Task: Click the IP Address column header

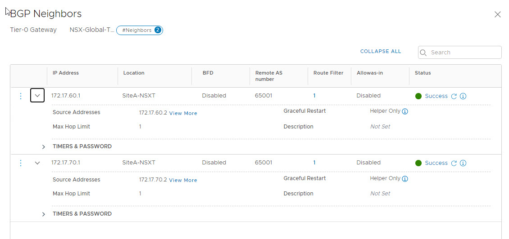Action: click(66, 73)
